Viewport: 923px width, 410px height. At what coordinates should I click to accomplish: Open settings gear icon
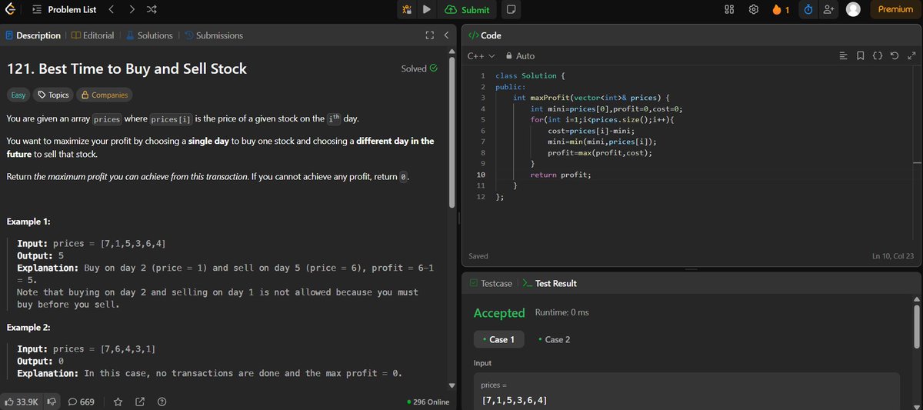(754, 9)
